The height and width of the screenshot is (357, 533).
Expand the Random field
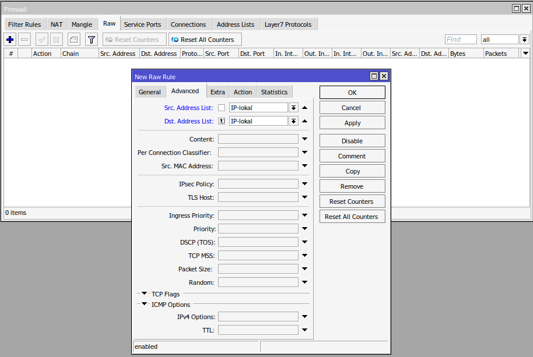(x=305, y=282)
